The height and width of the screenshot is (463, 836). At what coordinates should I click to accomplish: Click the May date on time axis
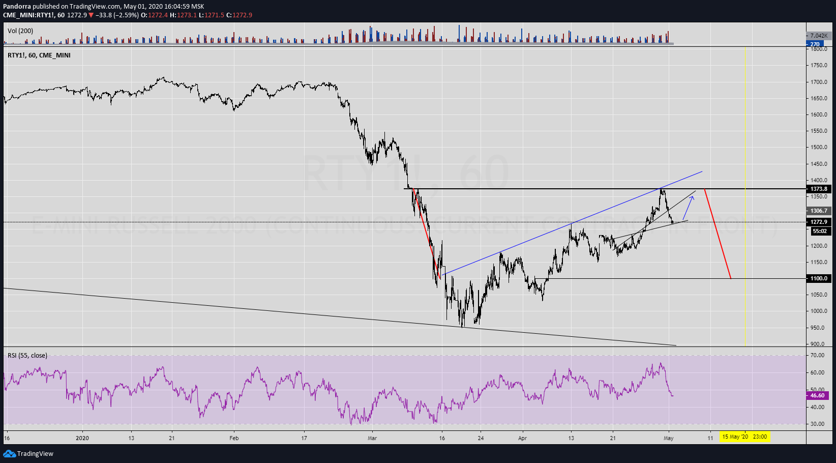(669, 438)
